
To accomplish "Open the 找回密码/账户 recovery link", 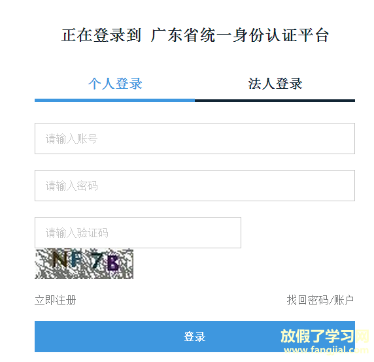I will click(320, 300).
